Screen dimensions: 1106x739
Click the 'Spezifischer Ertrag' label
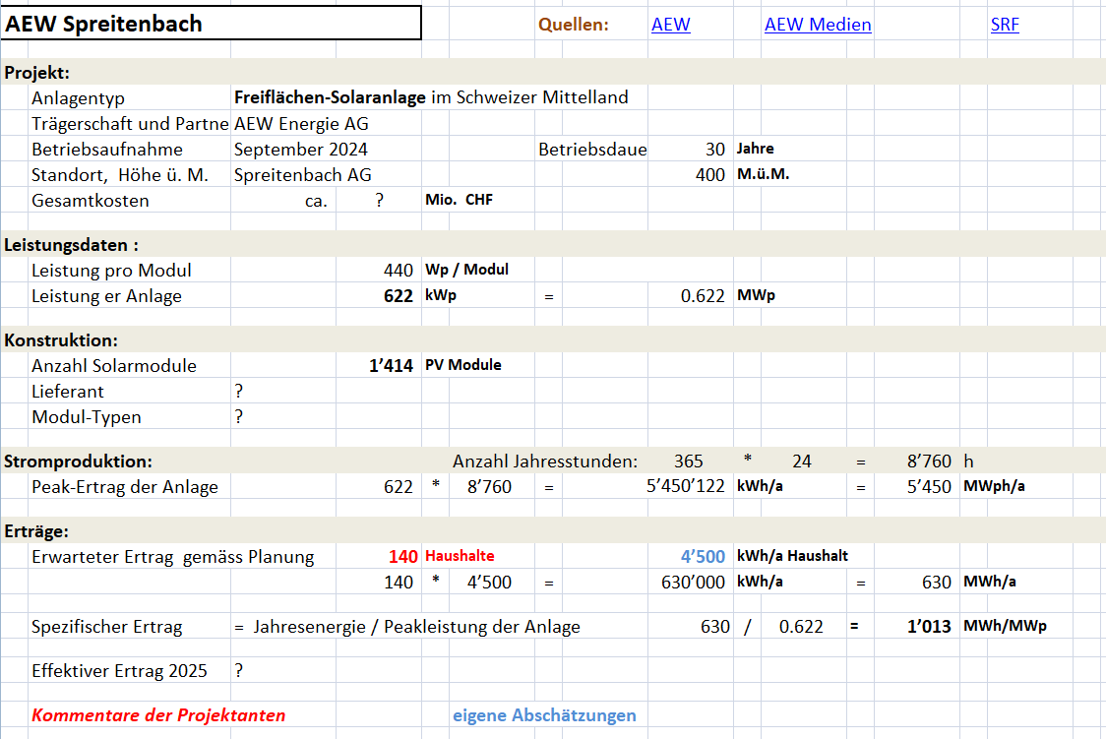point(106,627)
